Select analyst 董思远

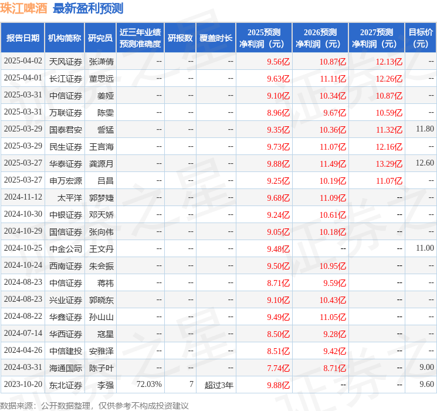[101, 79]
